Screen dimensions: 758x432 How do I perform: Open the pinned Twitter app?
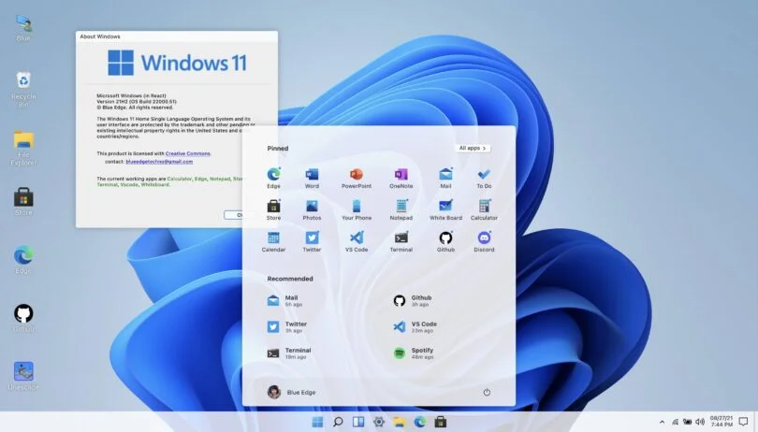pos(312,241)
